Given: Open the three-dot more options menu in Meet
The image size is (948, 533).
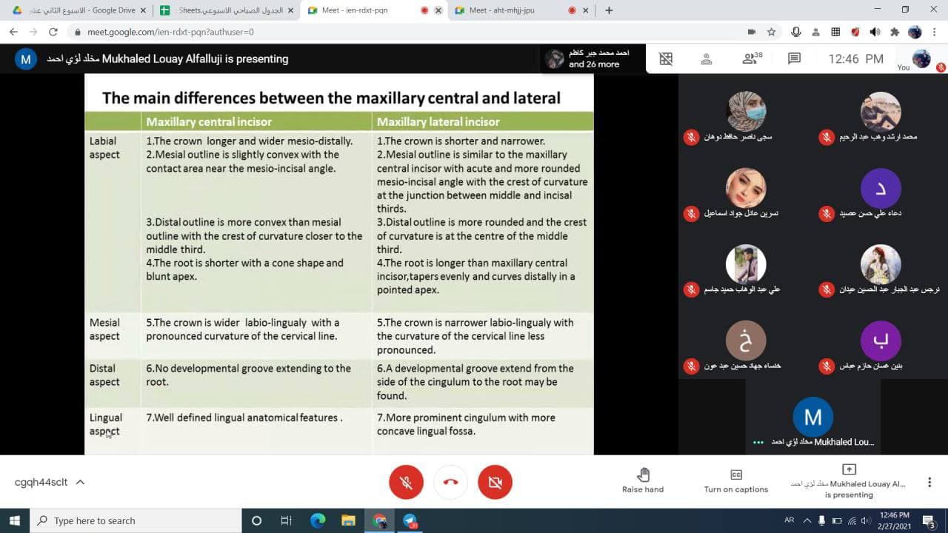Looking at the screenshot, I should click(929, 482).
